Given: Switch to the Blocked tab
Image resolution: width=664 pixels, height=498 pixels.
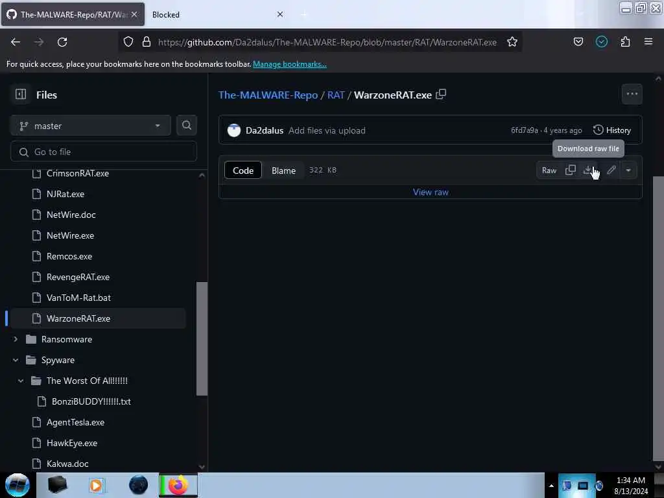Looking at the screenshot, I should (x=212, y=14).
